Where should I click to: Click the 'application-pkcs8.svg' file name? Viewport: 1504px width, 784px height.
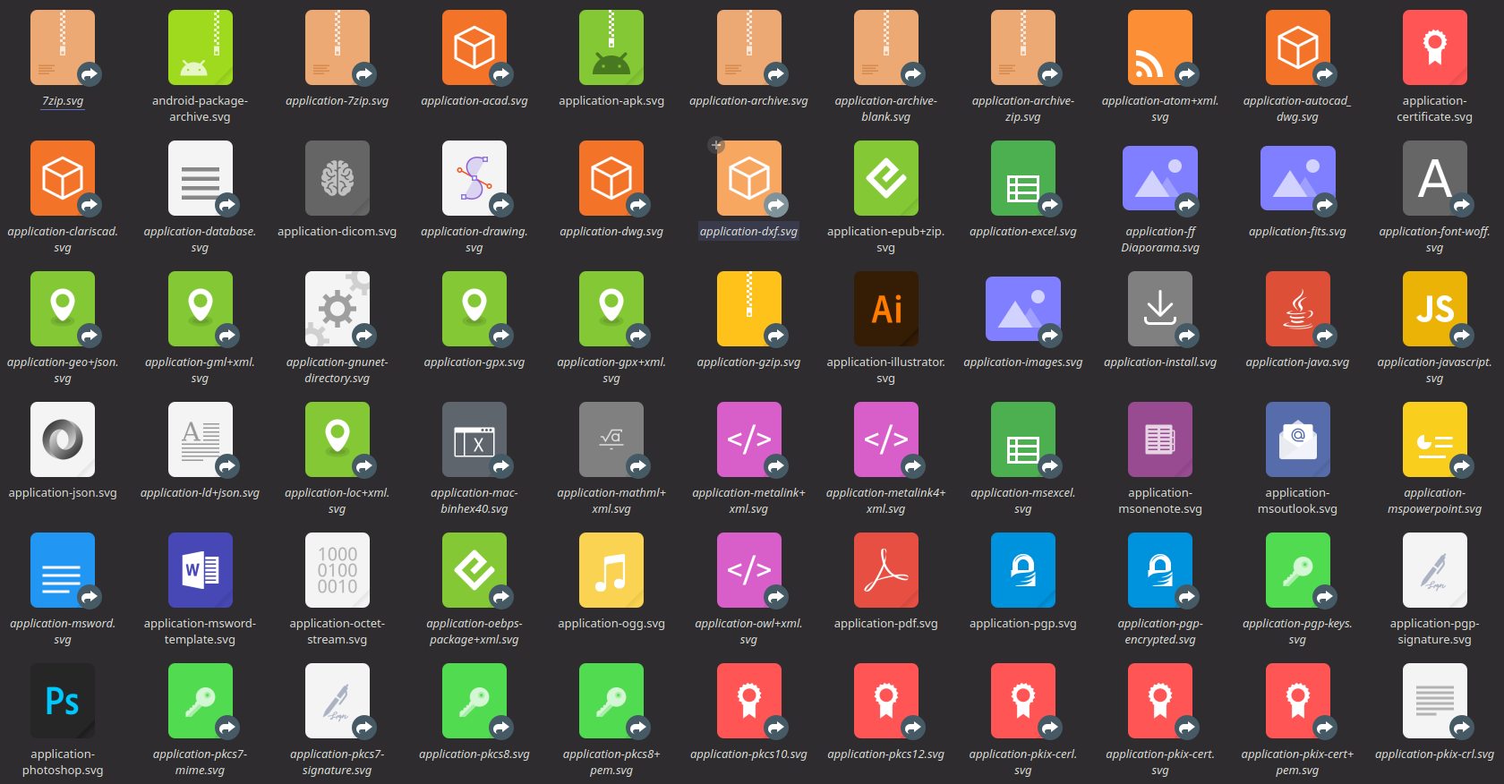[x=474, y=754]
